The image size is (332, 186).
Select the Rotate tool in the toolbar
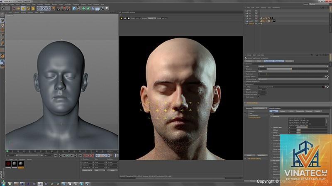click(28, 8)
